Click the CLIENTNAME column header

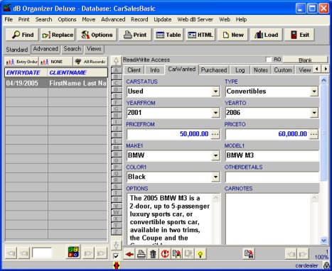77,72
